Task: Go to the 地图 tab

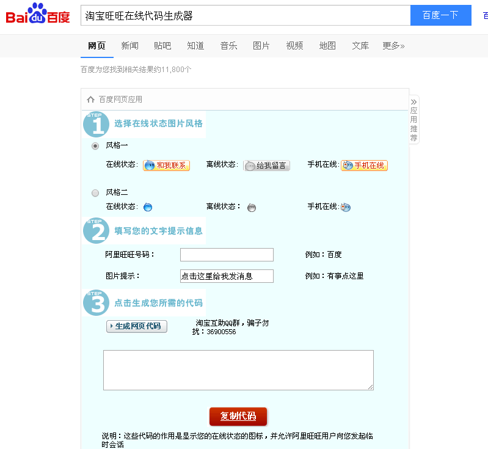Action: tap(327, 46)
